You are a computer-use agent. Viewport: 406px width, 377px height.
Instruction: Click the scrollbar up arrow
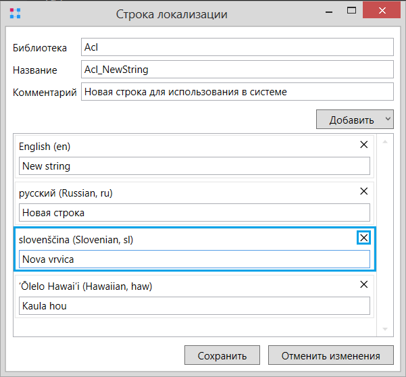385,142
